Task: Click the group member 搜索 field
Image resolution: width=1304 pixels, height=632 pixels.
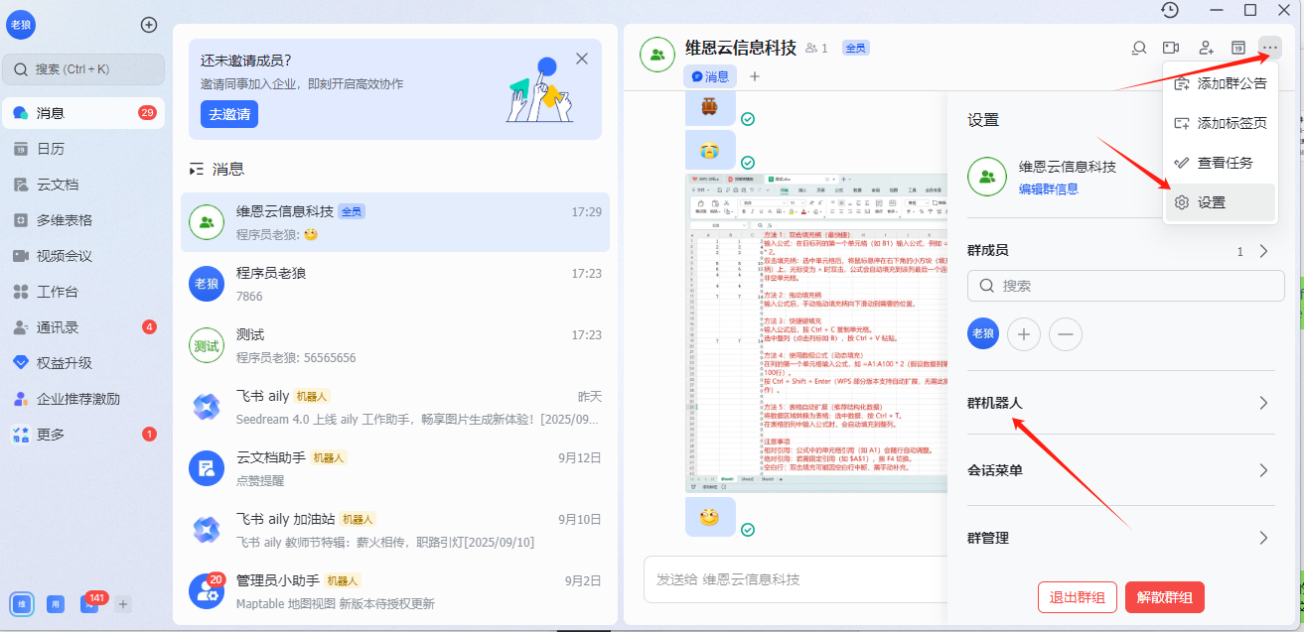Action: tap(1126, 286)
